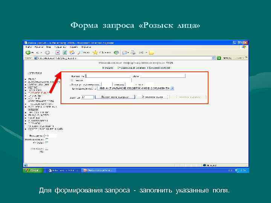Open the Избранное menu
Viewport: 271px width, 203px height.
pyautogui.click(x=60, y=47)
